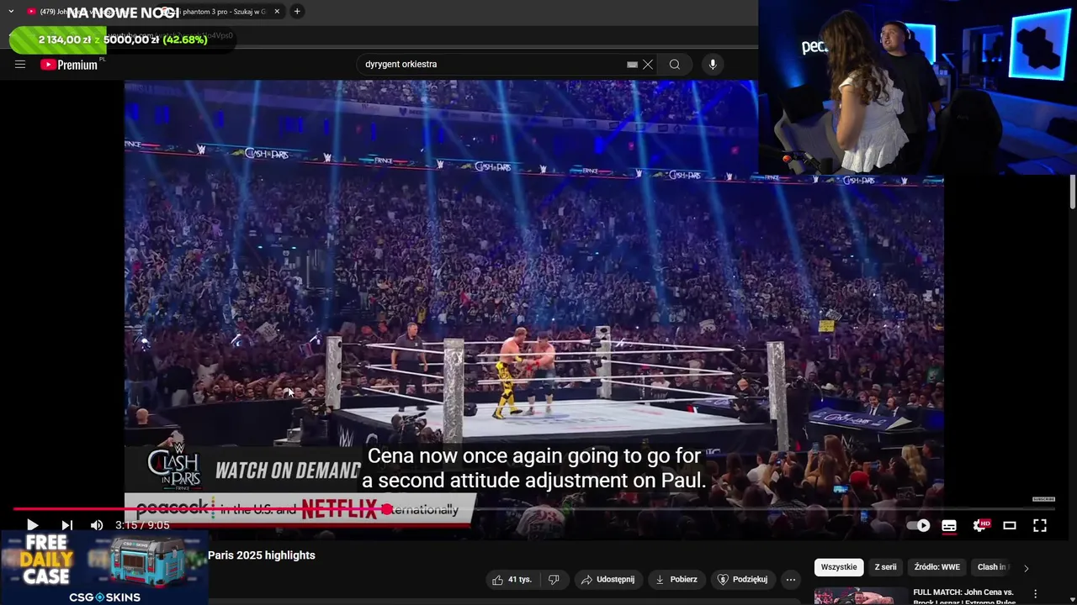
Task: Open options menu for FULL MATCH John Cena video
Action: pyautogui.click(x=1036, y=594)
